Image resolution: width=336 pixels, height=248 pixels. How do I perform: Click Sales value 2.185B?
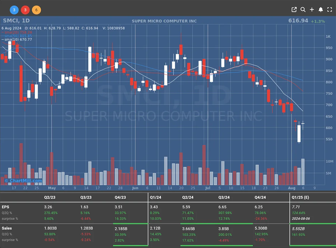(121, 229)
